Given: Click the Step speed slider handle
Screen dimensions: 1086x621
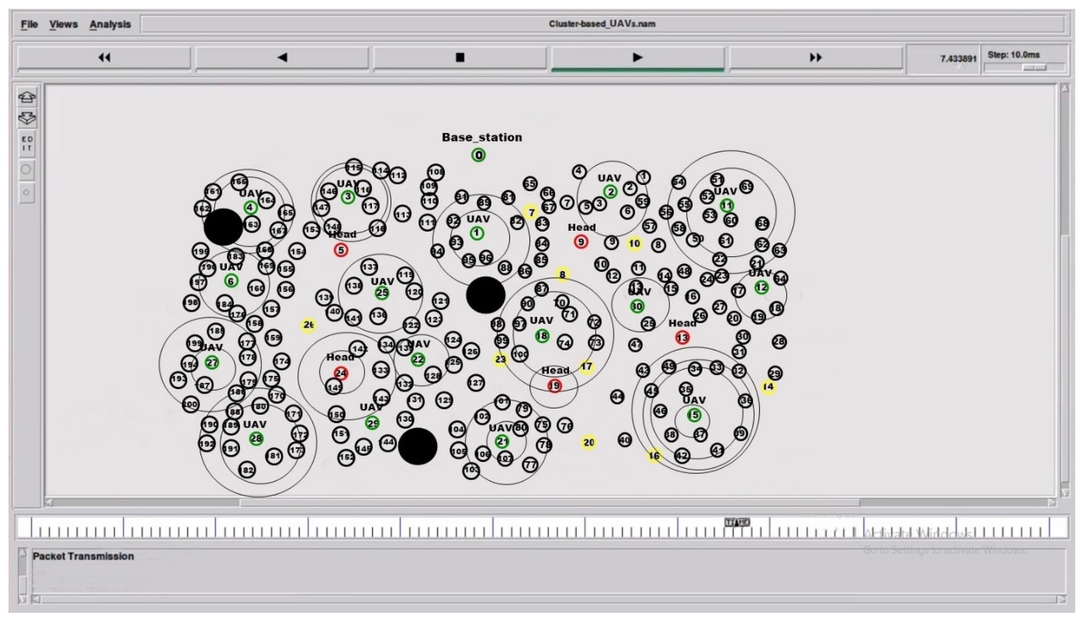Looking at the screenshot, I should coord(1034,68).
